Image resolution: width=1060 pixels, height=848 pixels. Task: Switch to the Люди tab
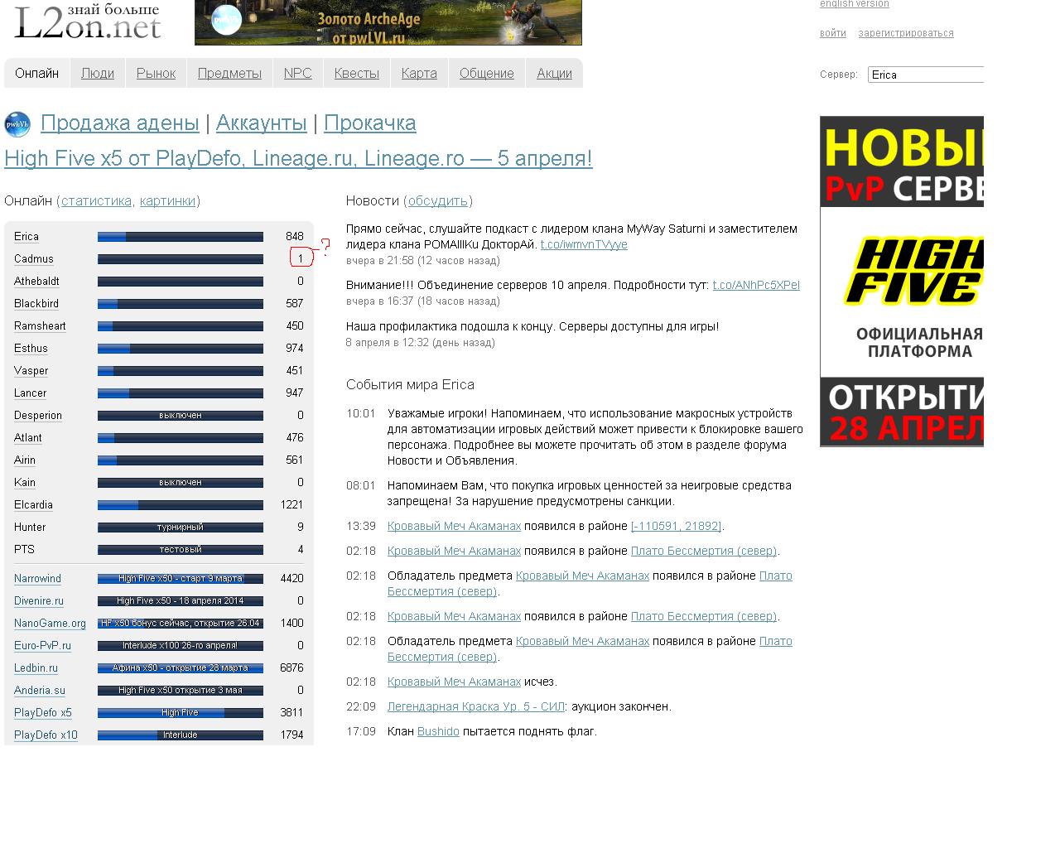(x=98, y=73)
